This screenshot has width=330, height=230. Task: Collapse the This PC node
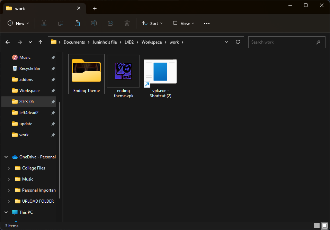(x=6, y=212)
